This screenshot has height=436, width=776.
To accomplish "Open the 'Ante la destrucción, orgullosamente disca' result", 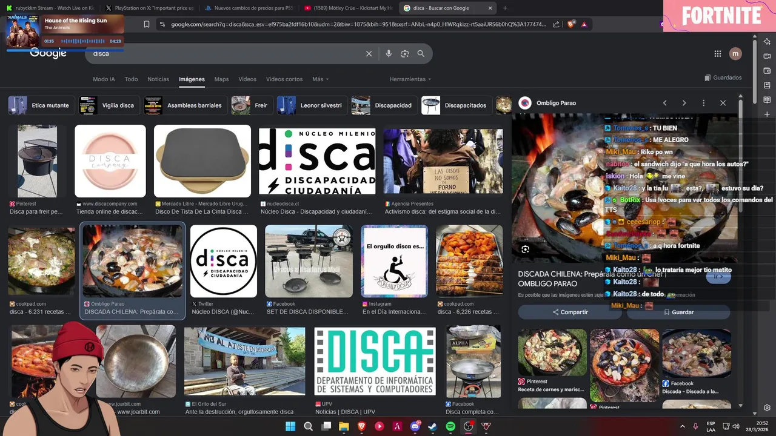I will point(239,412).
